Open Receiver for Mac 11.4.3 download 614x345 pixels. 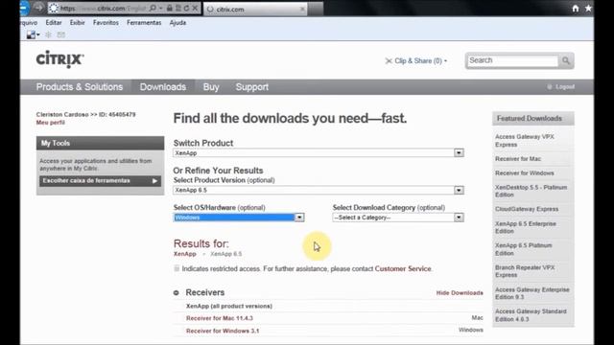point(220,318)
